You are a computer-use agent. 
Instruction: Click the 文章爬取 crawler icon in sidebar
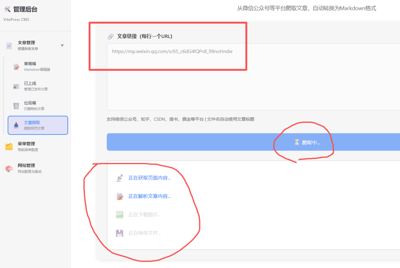(x=16, y=125)
